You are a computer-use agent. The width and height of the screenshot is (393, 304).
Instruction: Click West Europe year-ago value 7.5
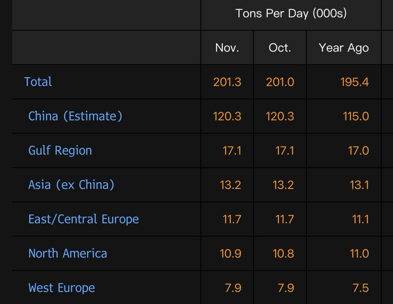pyautogui.click(x=360, y=288)
